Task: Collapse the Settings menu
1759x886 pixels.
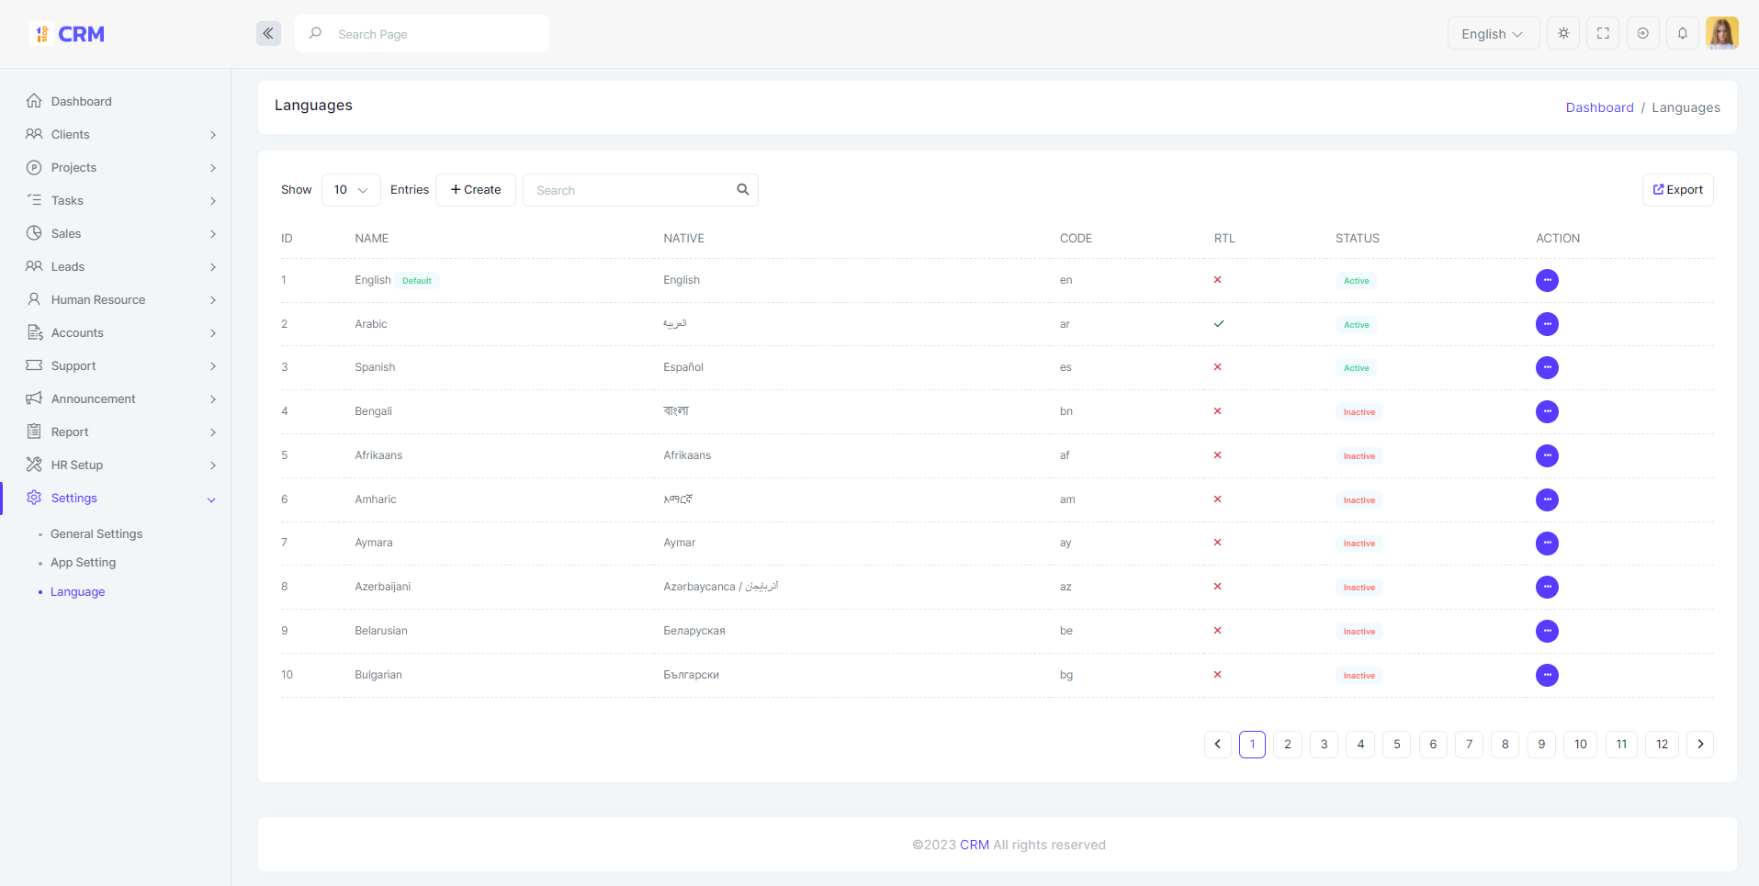Action: [x=122, y=498]
